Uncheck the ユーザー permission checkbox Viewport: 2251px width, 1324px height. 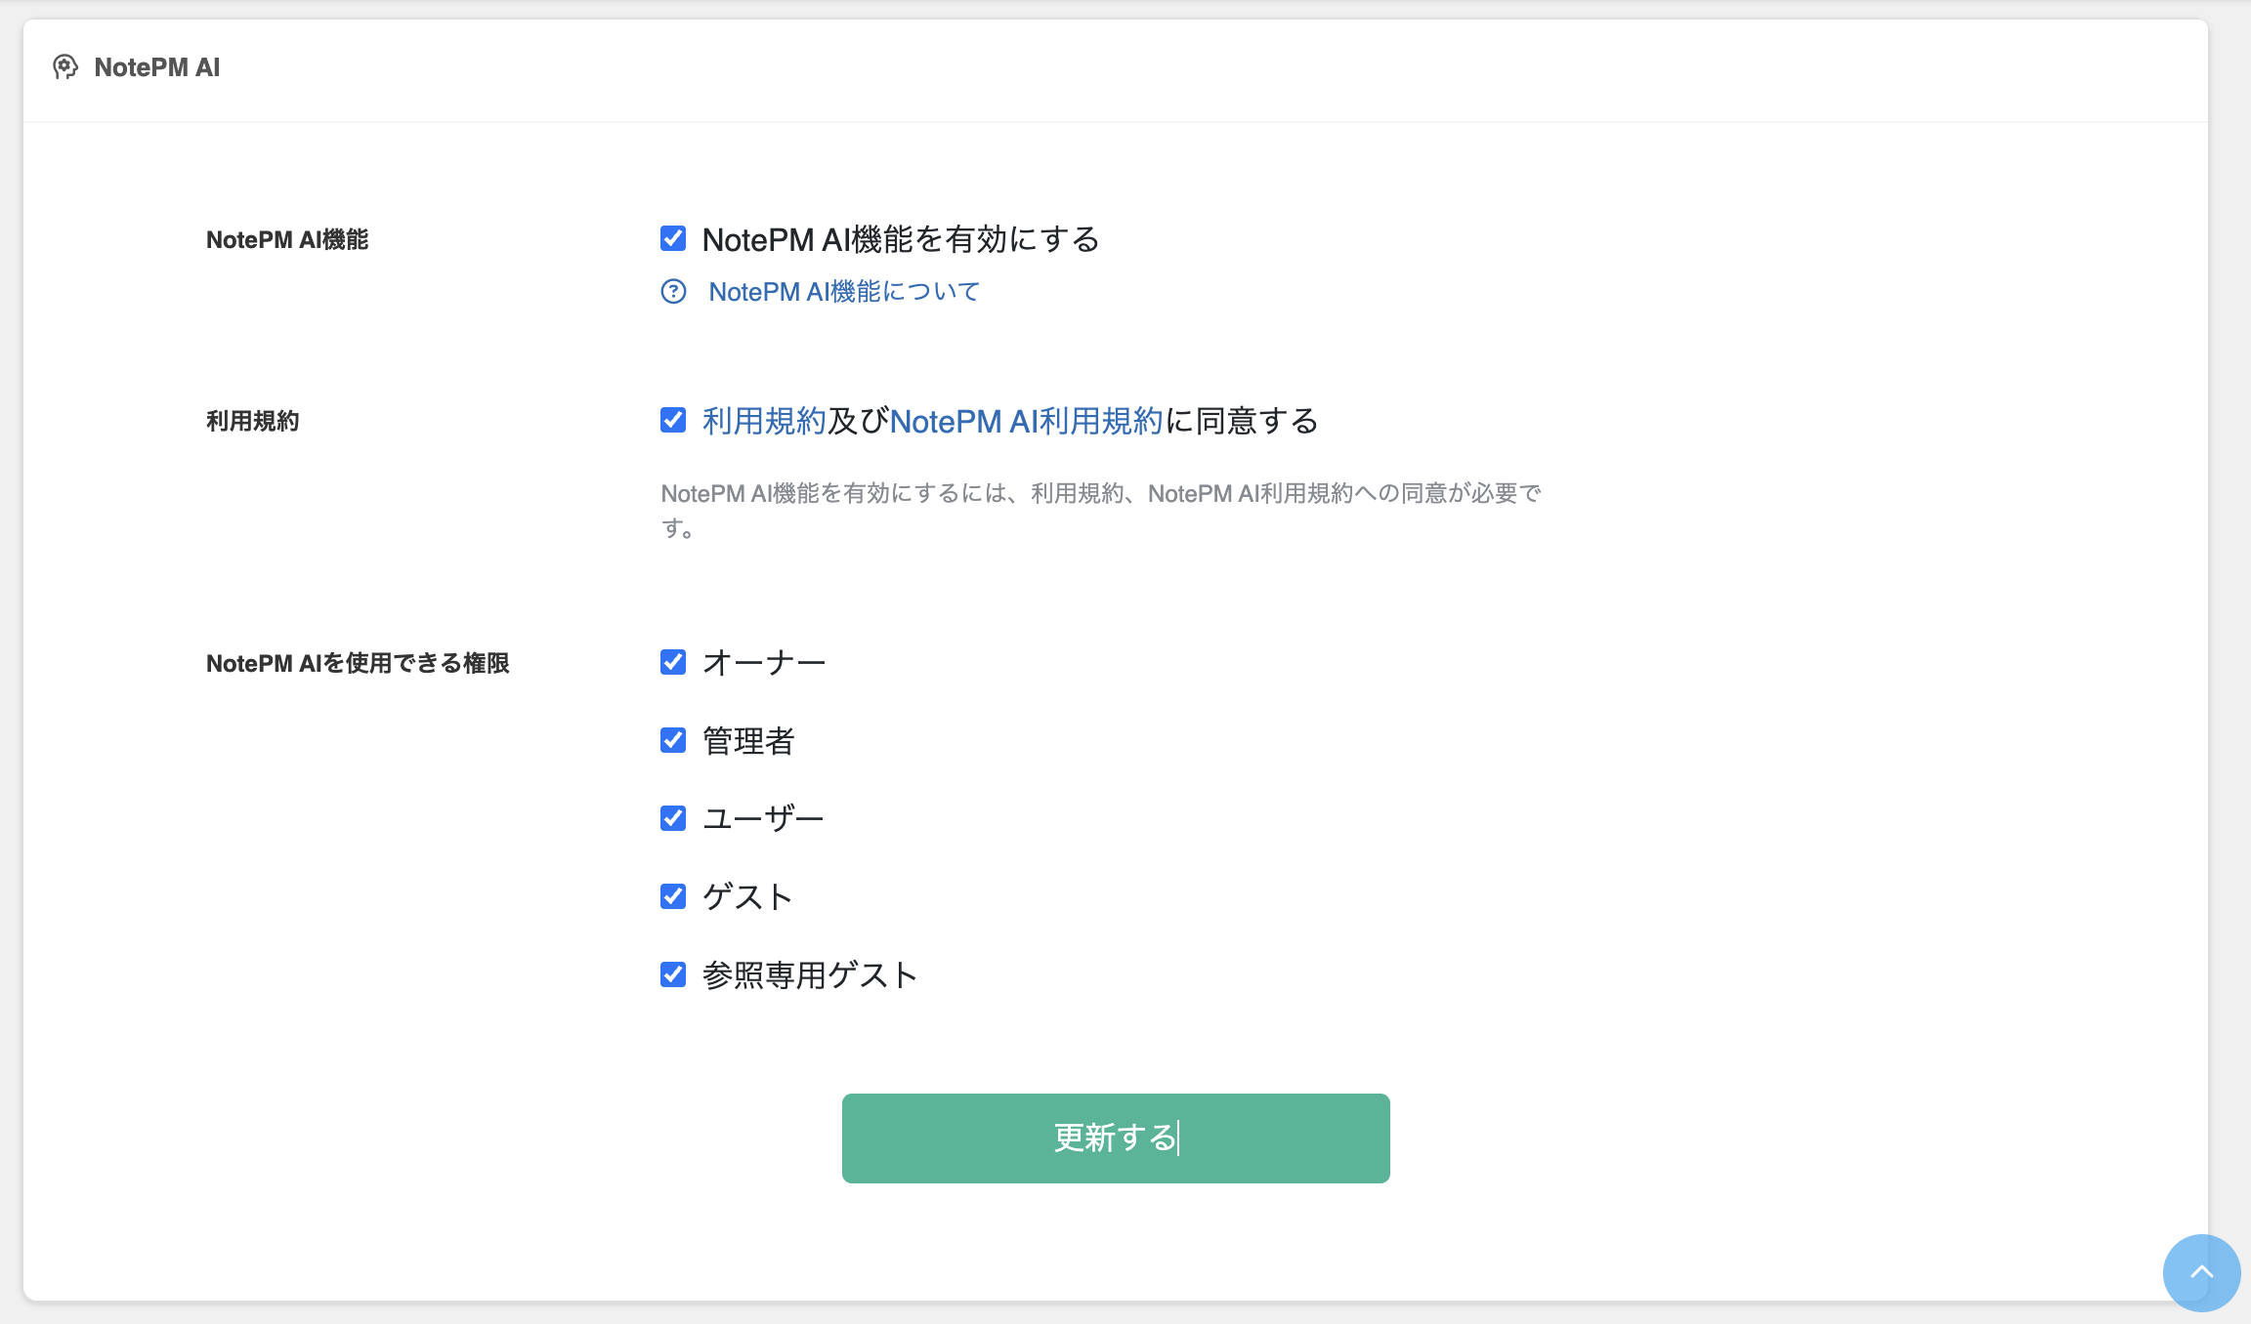pos(673,818)
